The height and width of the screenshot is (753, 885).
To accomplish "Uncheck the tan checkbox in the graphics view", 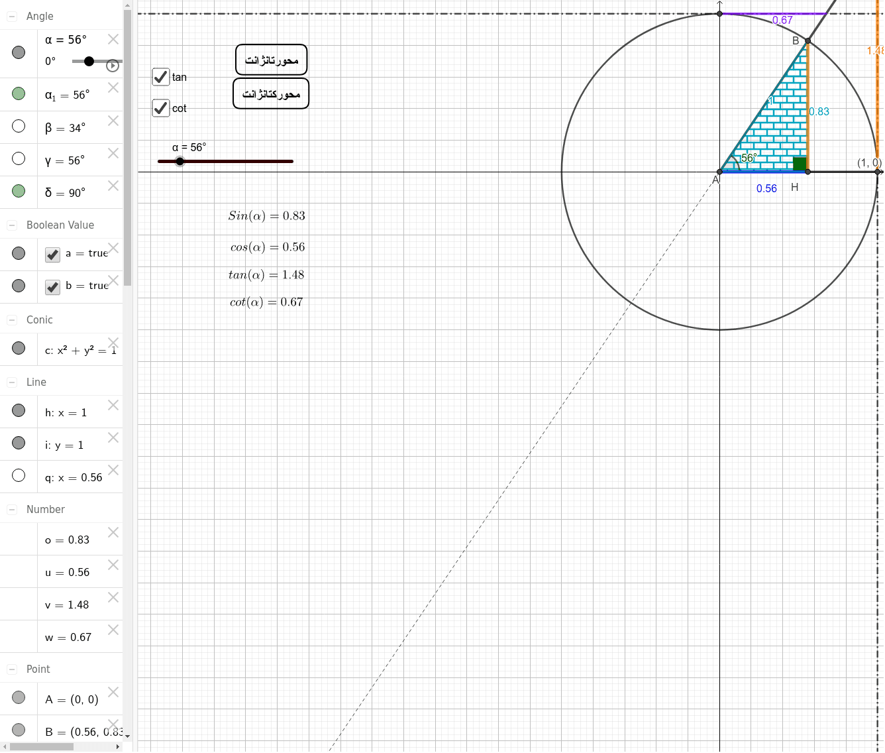I will point(160,77).
